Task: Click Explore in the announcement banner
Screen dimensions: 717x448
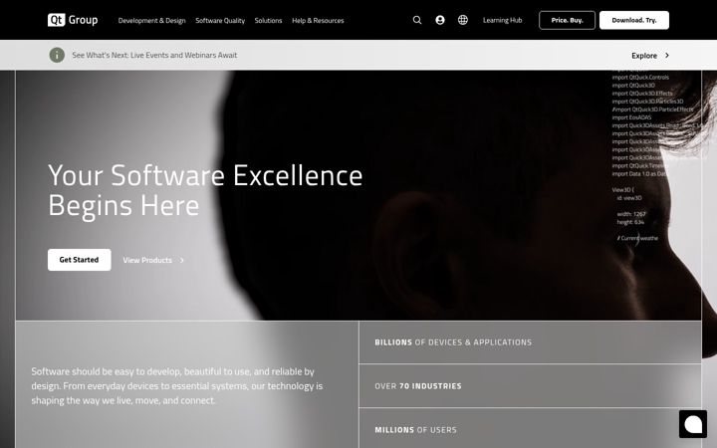Action: tap(644, 56)
